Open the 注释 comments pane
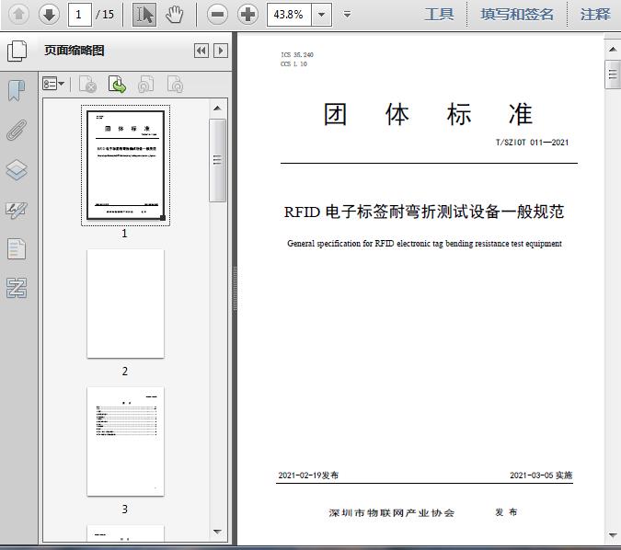 [595, 15]
